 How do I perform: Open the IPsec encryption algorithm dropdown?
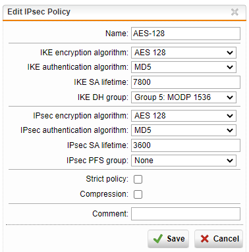[x=184, y=116]
